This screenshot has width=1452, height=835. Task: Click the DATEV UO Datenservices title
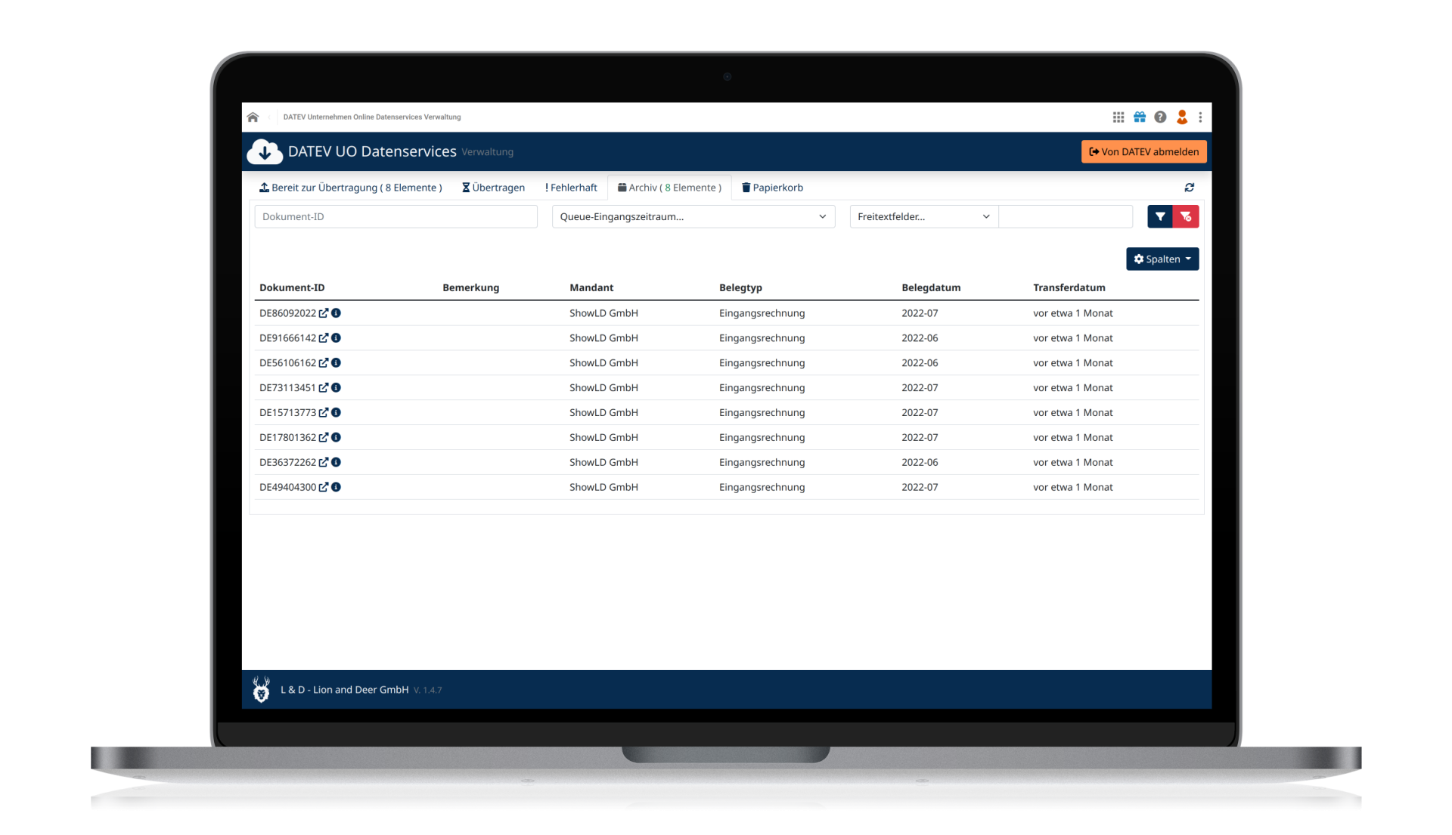click(x=372, y=152)
